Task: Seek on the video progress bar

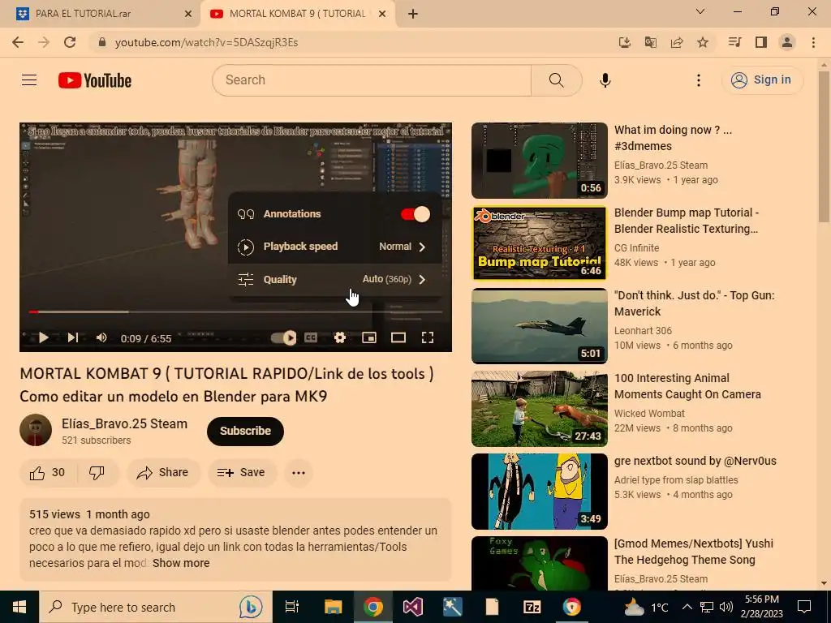Action: point(236,311)
